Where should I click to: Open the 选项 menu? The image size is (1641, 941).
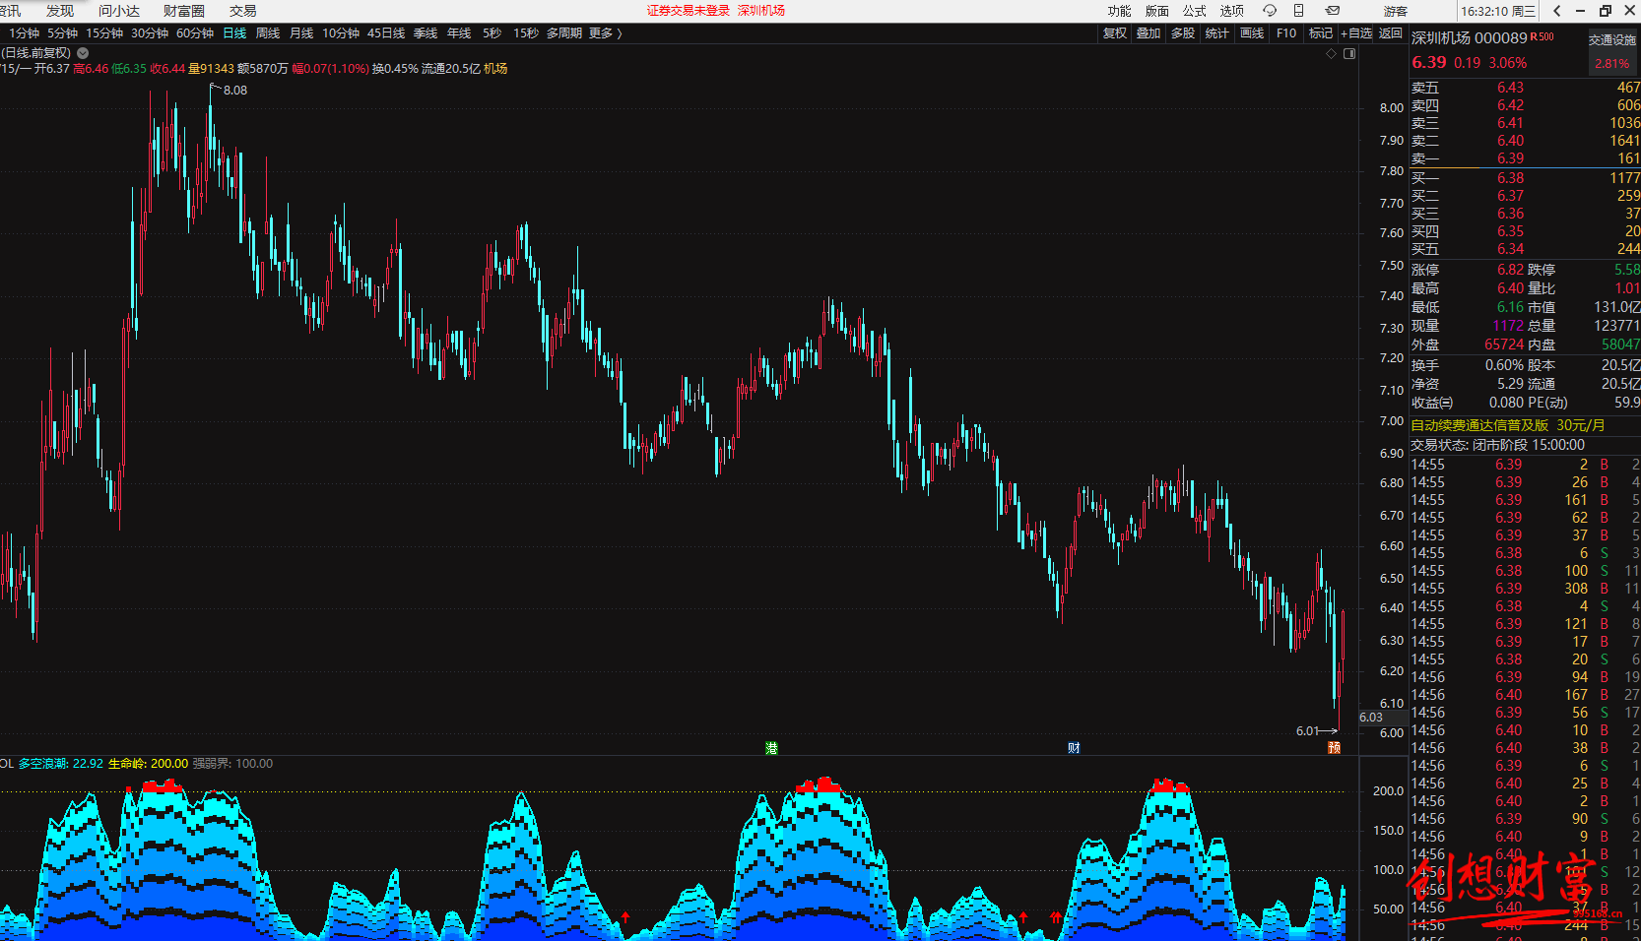(x=1231, y=11)
